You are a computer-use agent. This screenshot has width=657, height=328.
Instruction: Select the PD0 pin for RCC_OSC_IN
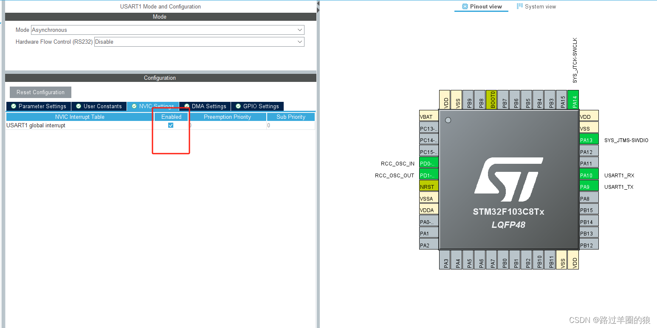[429, 163]
